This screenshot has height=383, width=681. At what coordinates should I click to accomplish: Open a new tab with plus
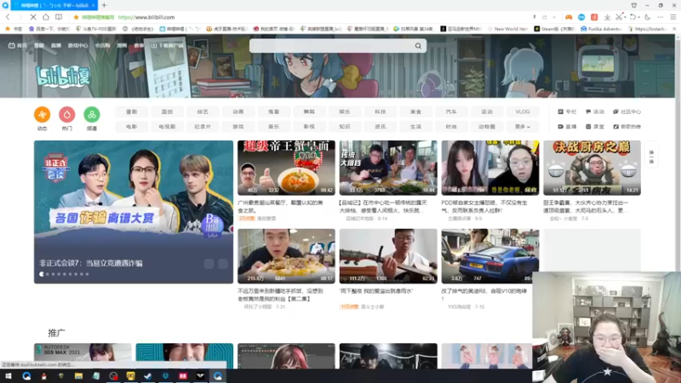[104, 5]
